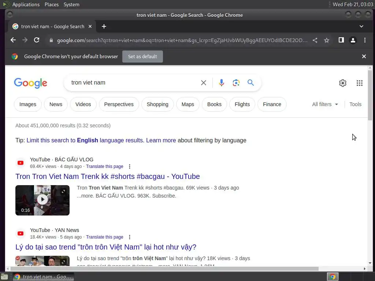Open the YAN News video thumbnail
This screenshot has height=281, width=375.
point(42,261)
